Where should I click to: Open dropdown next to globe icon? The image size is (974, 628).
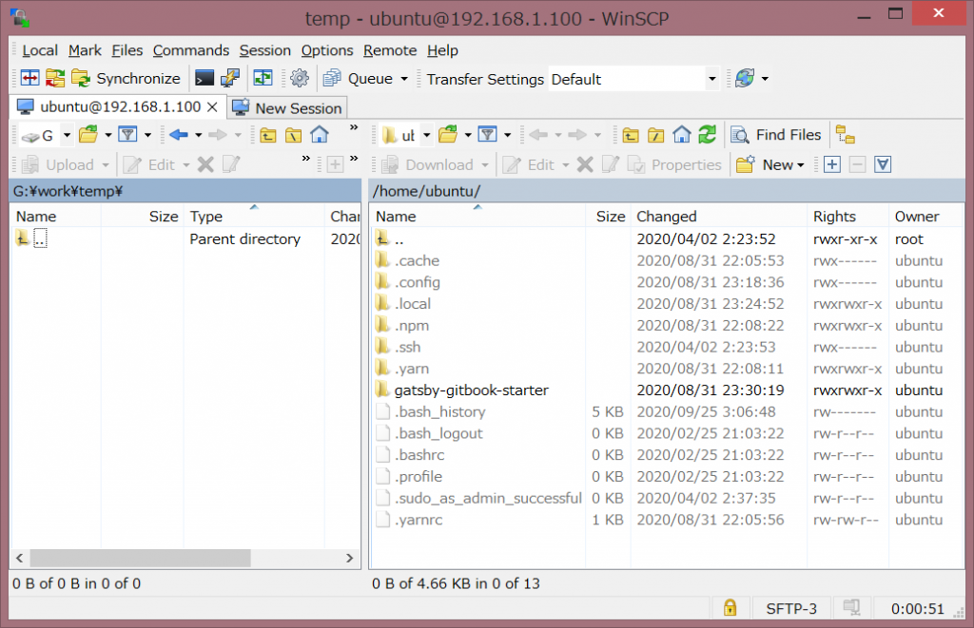[765, 79]
